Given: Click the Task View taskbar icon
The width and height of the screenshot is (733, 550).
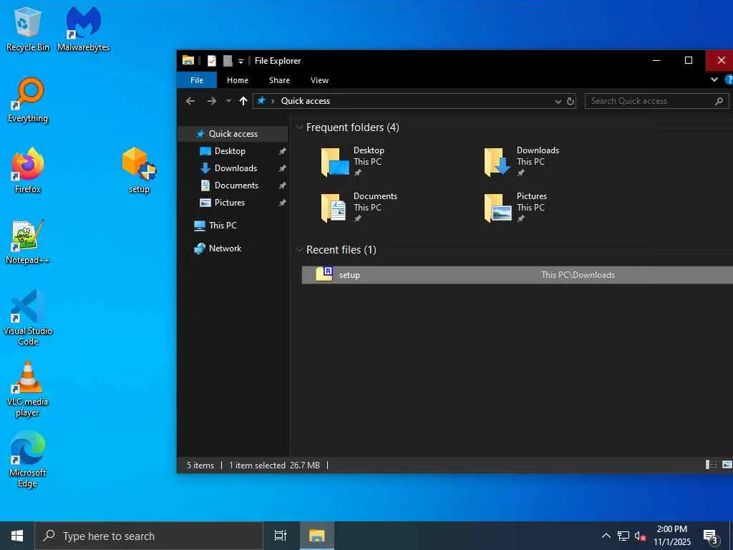Looking at the screenshot, I should point(281,536).
